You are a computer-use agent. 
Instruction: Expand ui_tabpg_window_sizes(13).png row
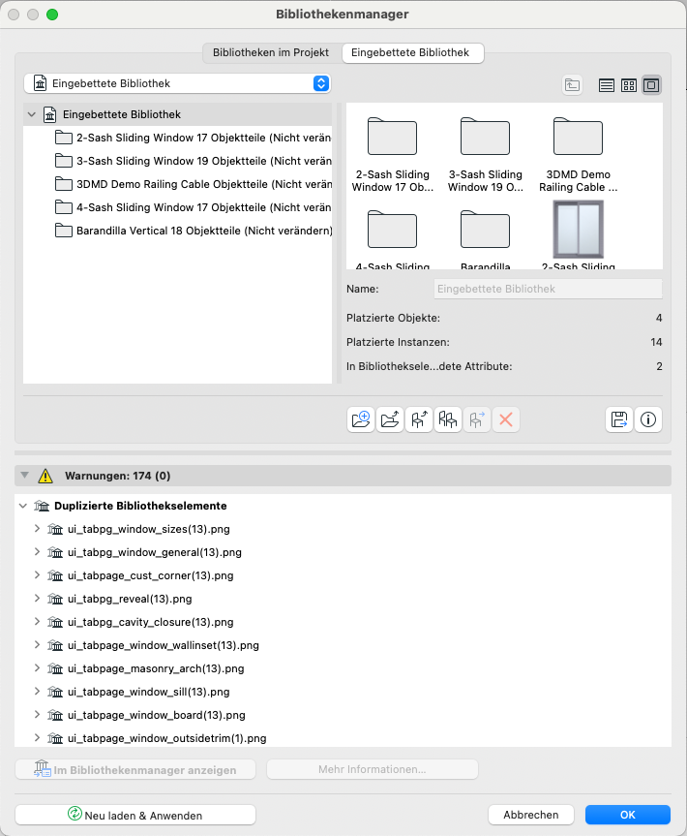point(37,528)
